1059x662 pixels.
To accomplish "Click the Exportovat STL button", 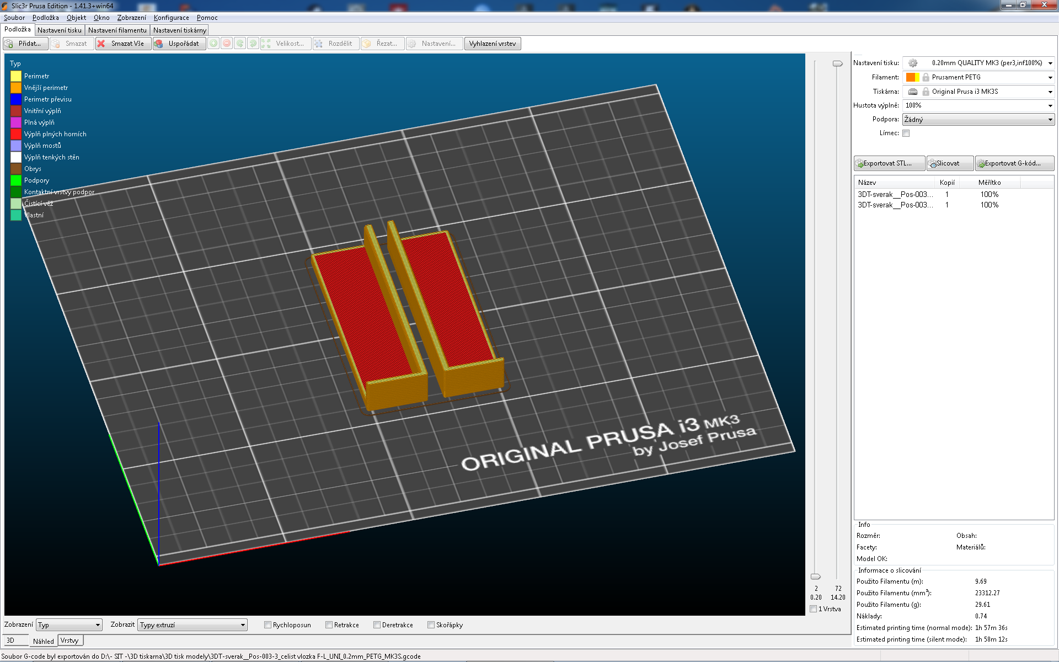I will click(x=889, y=163).
